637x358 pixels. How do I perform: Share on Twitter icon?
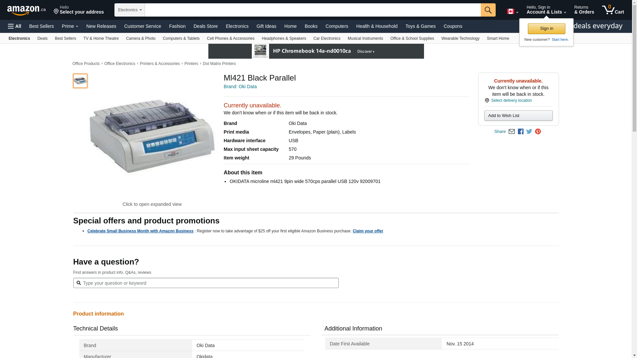(x=529, y=132)
